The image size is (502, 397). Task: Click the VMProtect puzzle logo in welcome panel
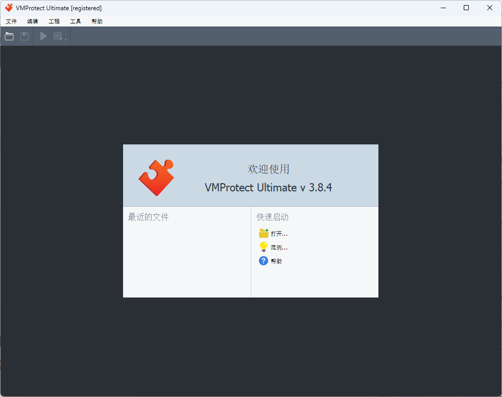(156, 178)
